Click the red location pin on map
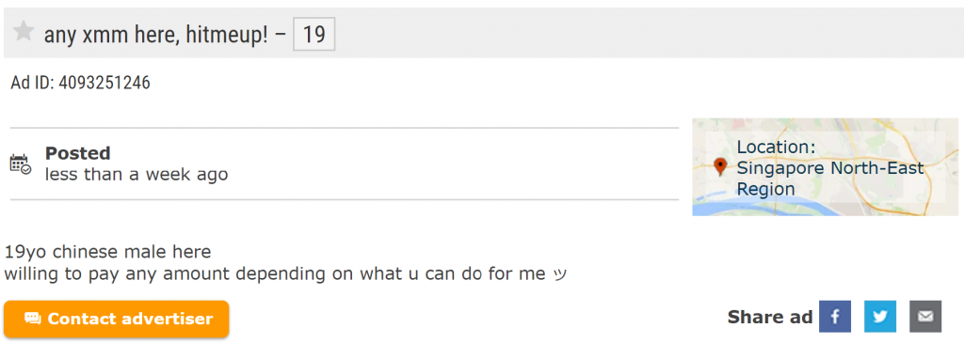964x343 pixels. coord(720,167)
